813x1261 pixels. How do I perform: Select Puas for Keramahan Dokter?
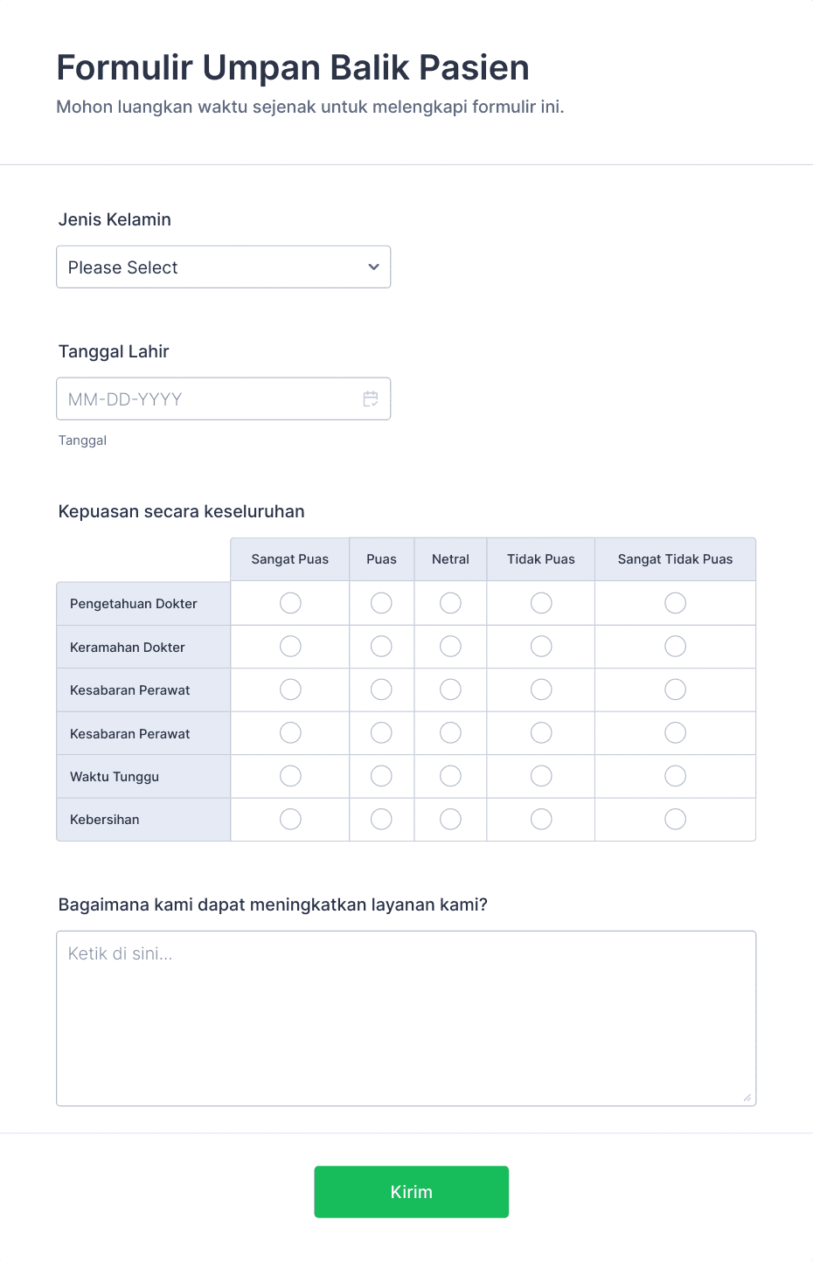(x=381, y=647)
